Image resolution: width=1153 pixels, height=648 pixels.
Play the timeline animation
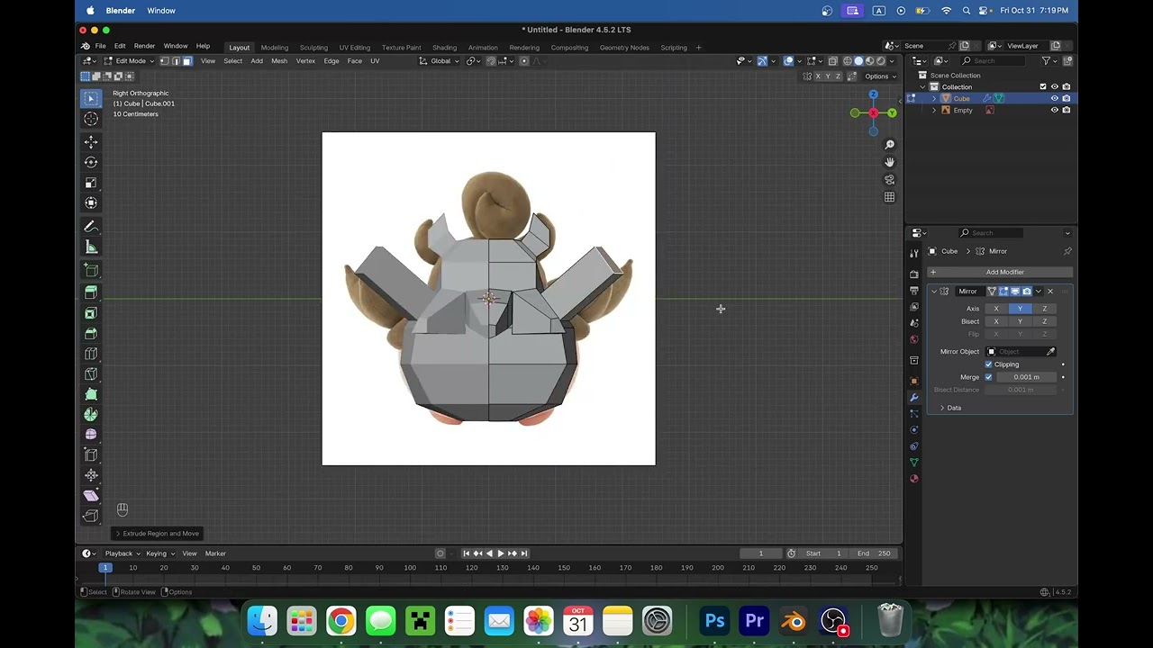tap(500, 553)
